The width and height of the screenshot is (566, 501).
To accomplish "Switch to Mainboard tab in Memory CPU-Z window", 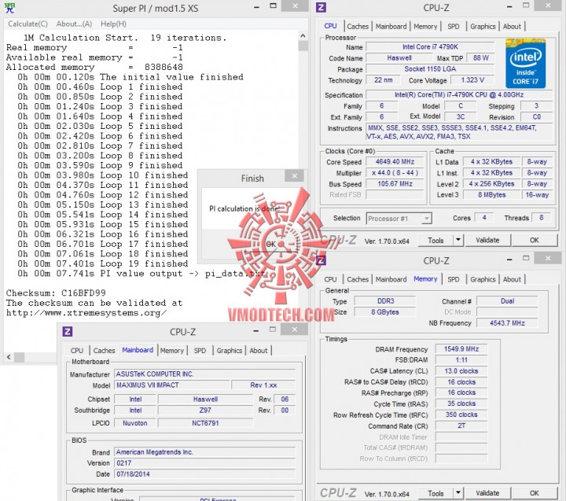I will point(391,279).
